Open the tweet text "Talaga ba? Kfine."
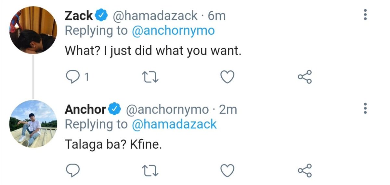Viewport: 390px width, 185px height. [113, 144]
